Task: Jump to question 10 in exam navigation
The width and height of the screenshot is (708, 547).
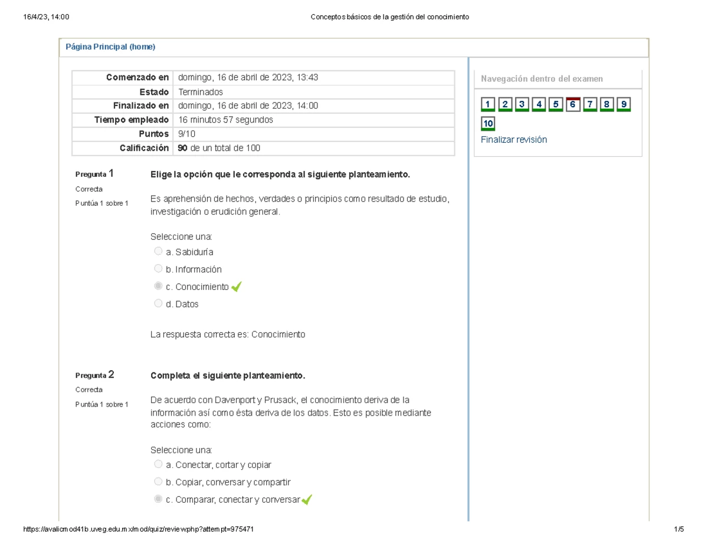Action: [x=487, y=123]
